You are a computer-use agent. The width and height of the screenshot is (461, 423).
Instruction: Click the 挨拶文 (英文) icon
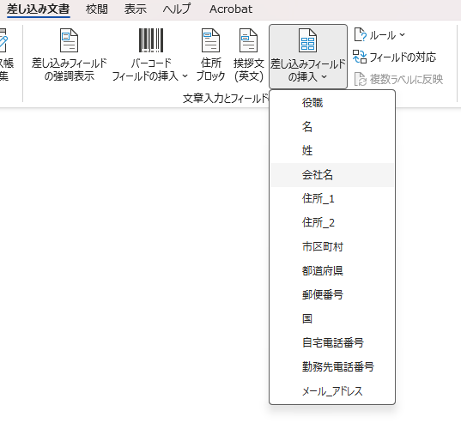tap(248, 40)
